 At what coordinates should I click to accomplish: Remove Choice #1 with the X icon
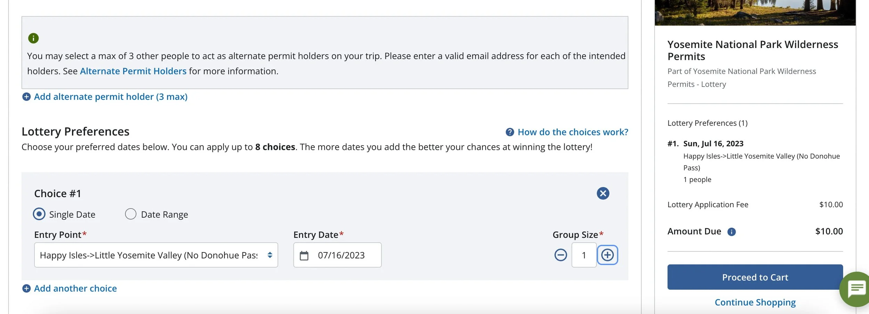pyautogui.click(x=603, y=193)
